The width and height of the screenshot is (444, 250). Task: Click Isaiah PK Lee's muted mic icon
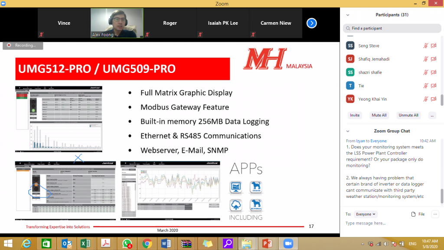(200, 35)
